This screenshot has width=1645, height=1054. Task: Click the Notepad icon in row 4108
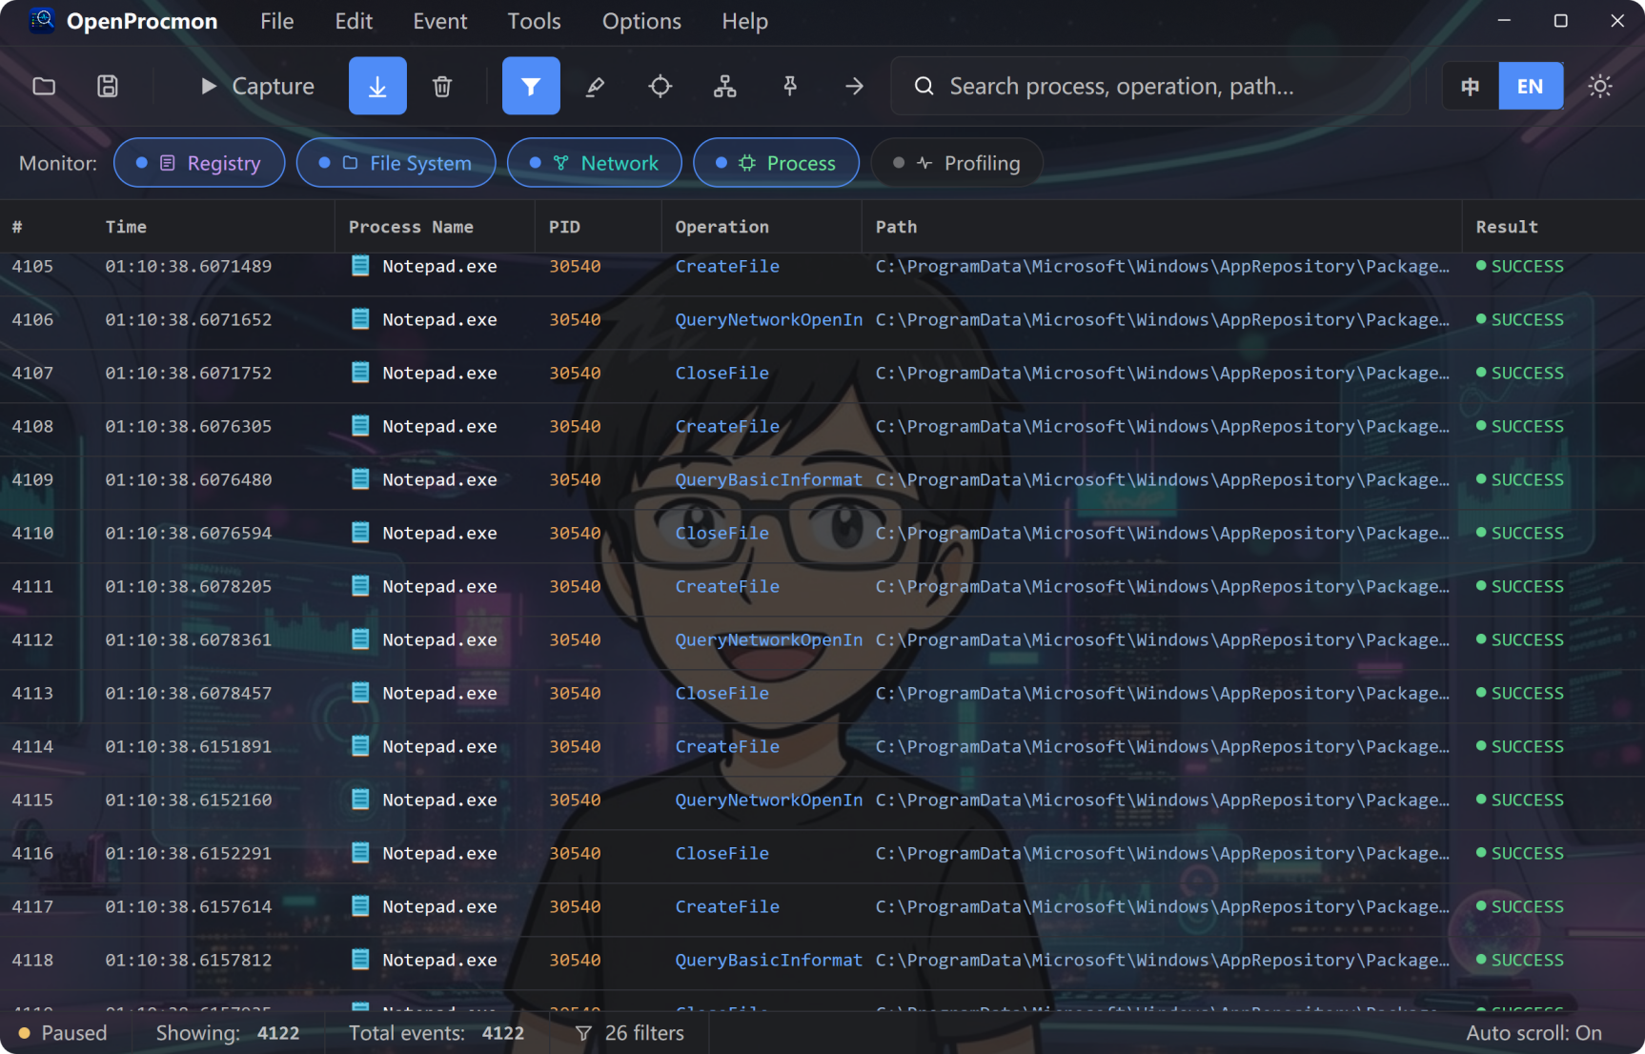point(360,426)
